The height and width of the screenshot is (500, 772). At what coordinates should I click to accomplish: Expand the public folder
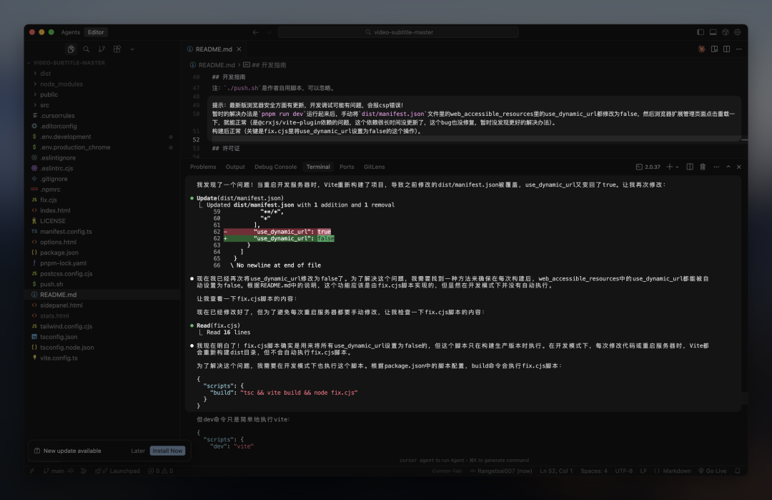(x=49, y=94)
